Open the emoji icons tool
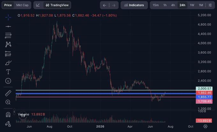The height and width of the screenshot is (132, 217). tap(8, 81)
